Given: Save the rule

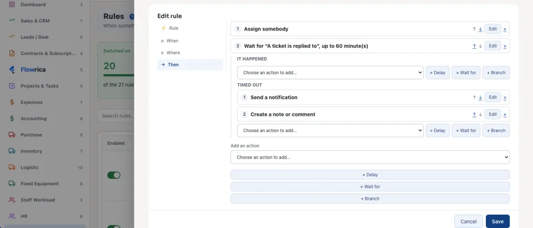Looking at the screenshot, I should click(x=497, y=221).
